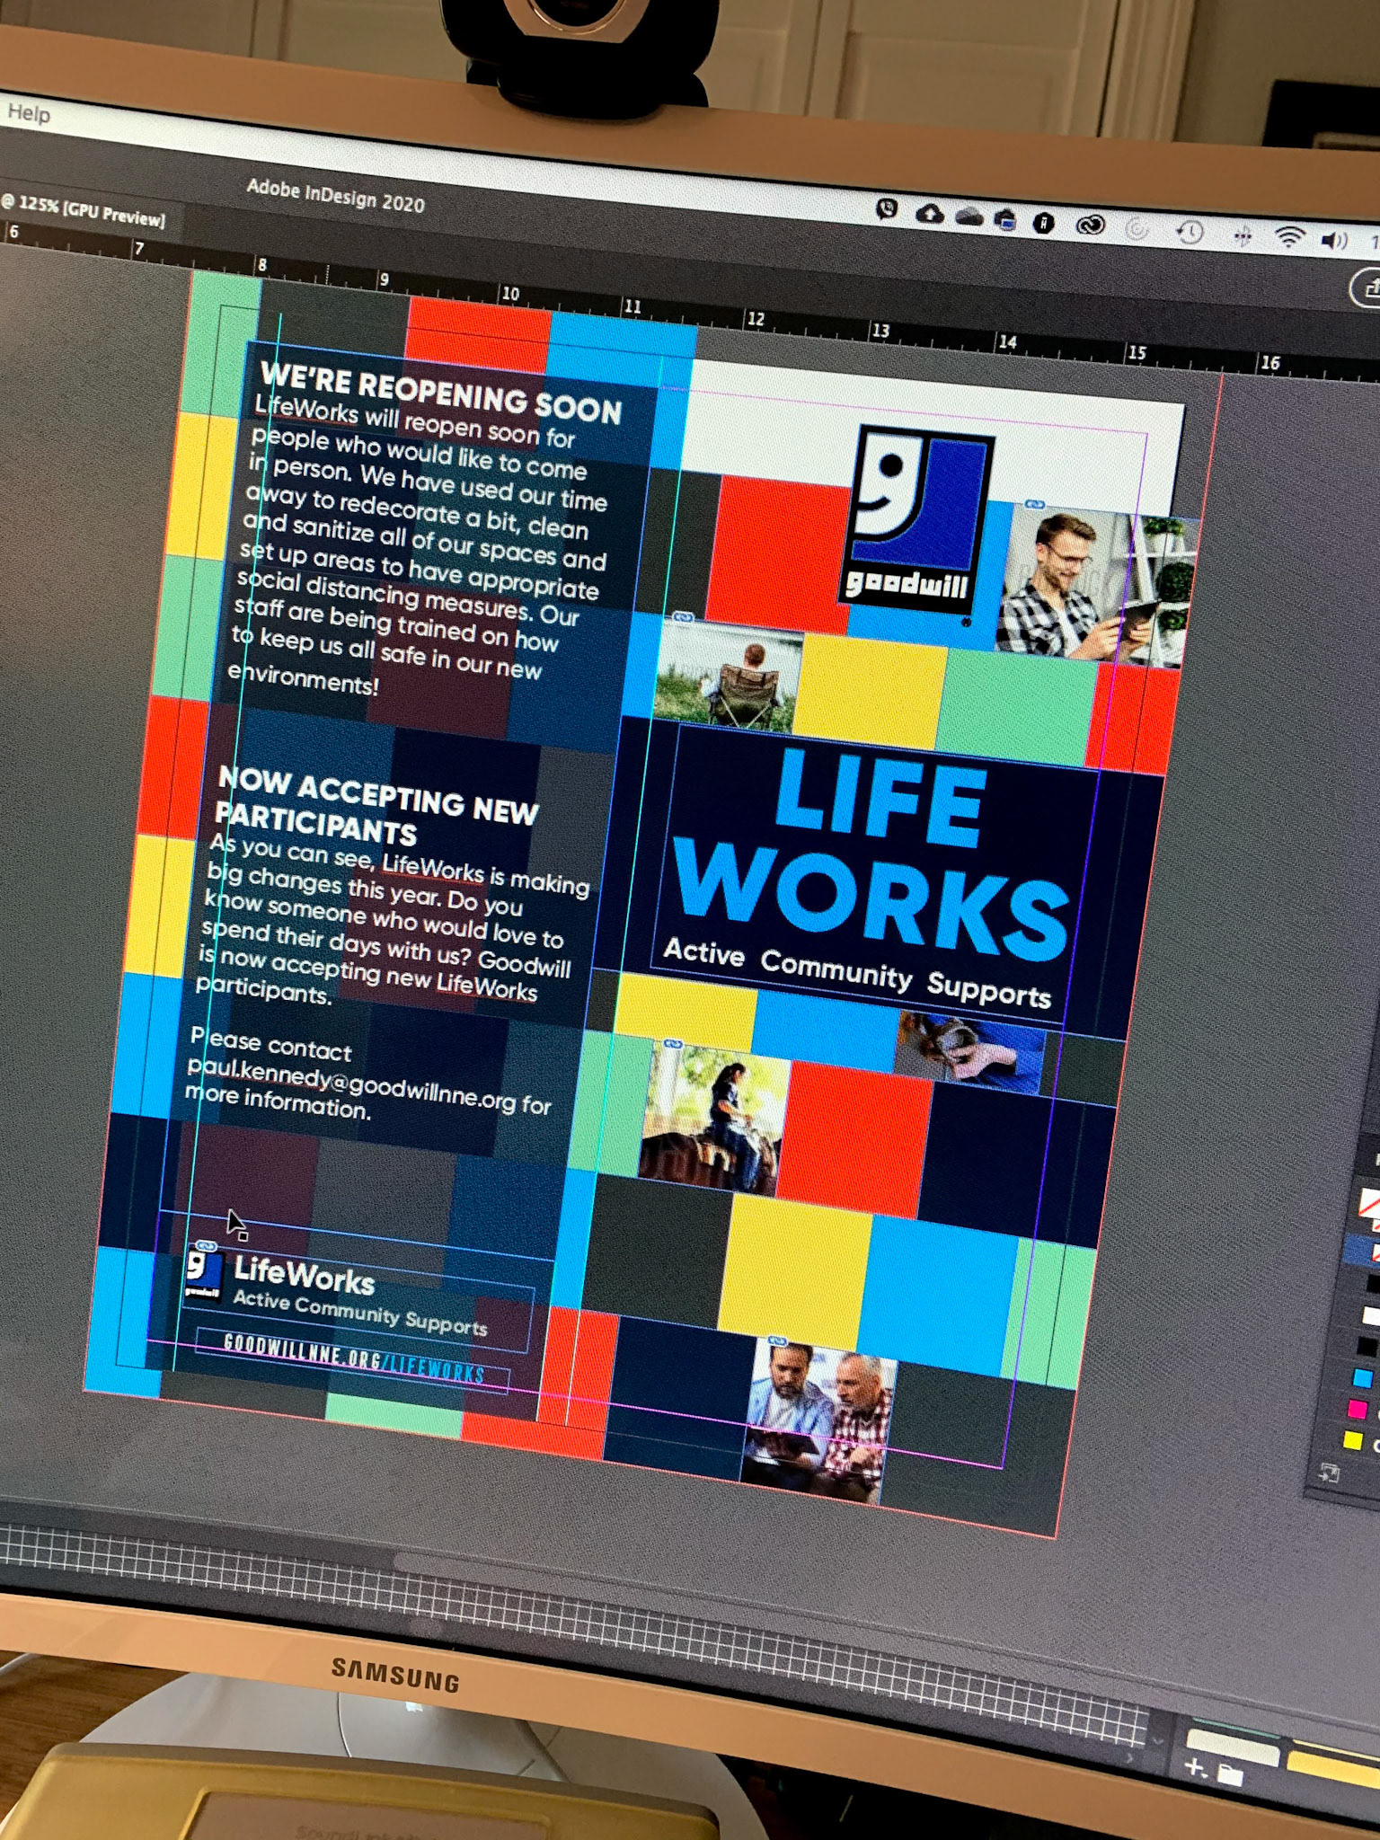This screenshot has width=1380, height=1840.
Task: Click the Share button at top right
Action: tap(1367, 289)
